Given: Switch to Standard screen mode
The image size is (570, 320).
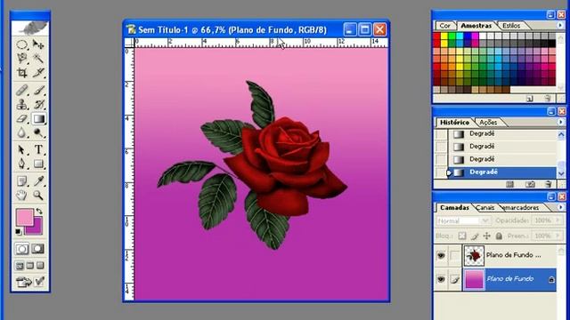Looking at the screenshot, I should [20, 266].
